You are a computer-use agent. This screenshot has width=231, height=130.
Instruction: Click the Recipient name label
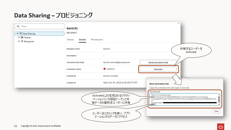(x=73, y=49)
